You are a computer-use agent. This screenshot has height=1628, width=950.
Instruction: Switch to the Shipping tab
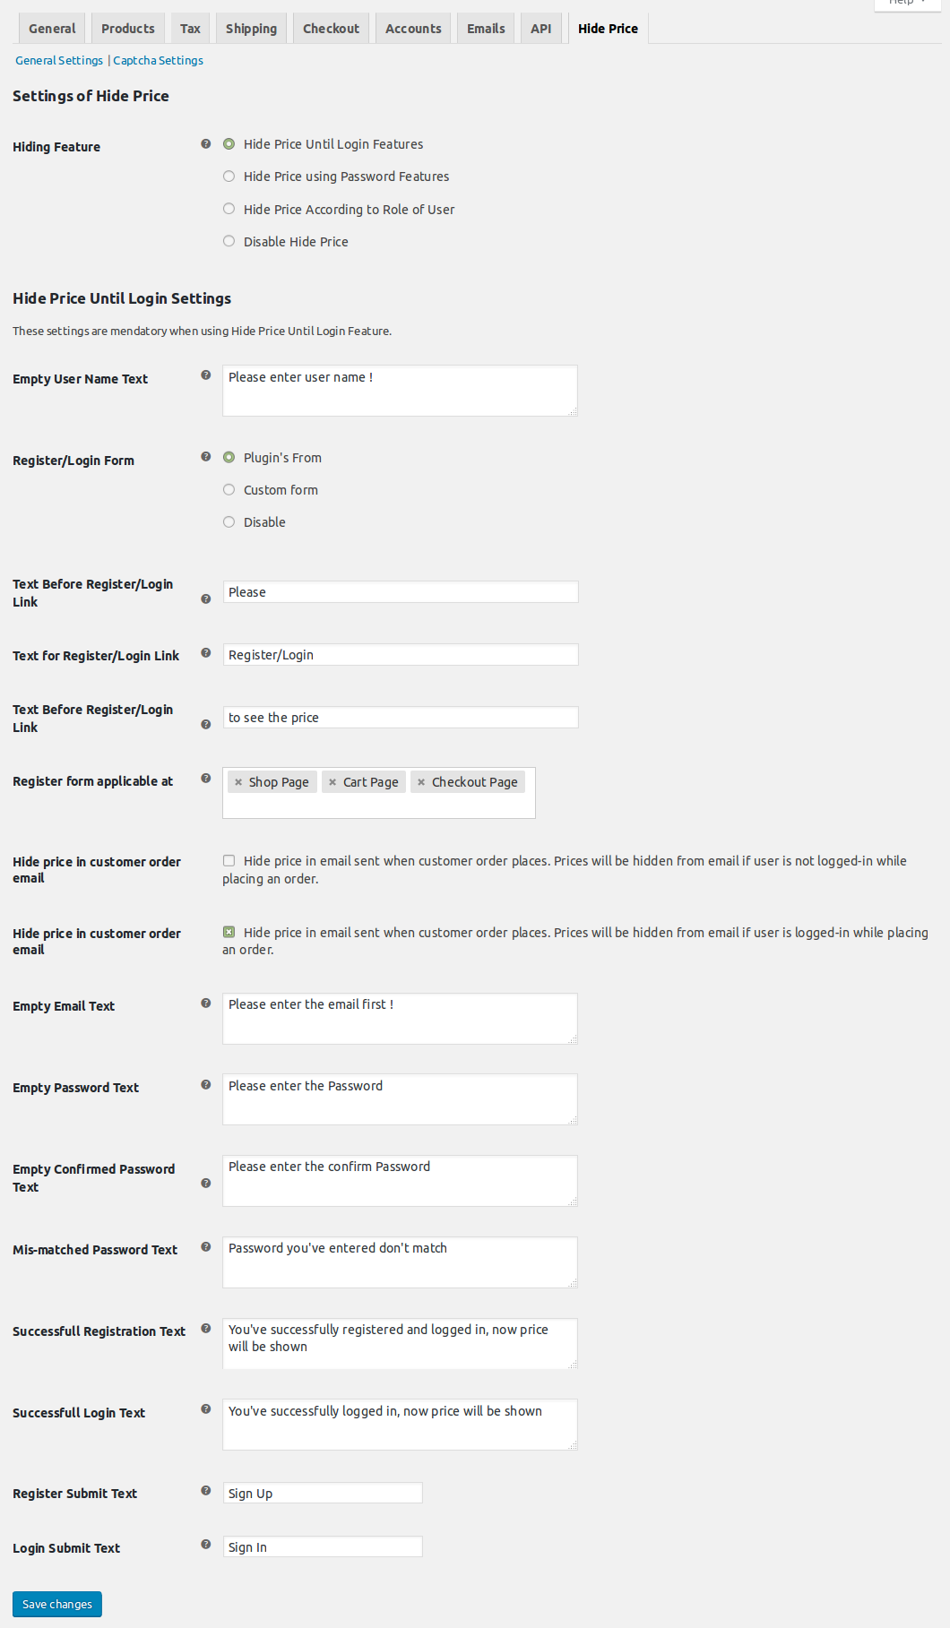pos(251,29)
